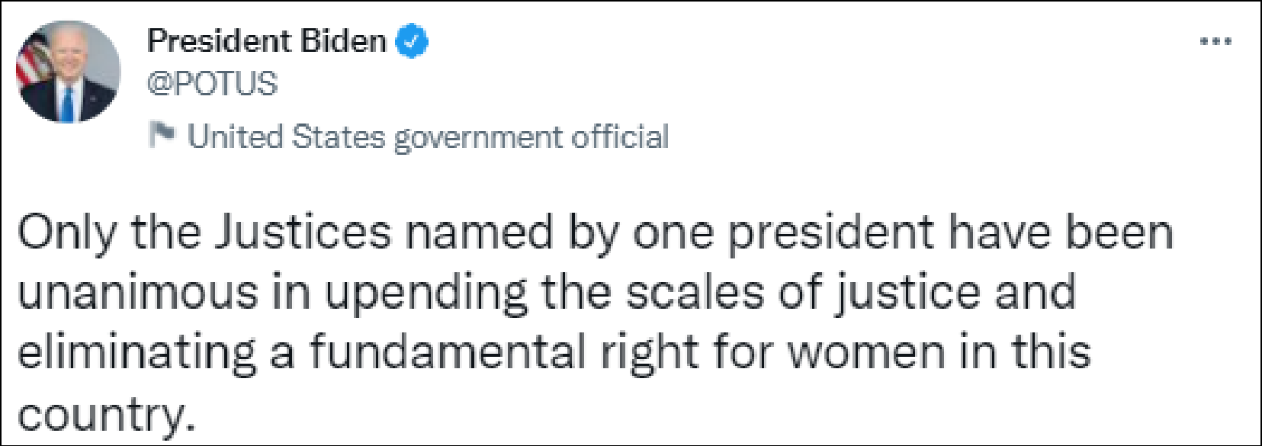This screenshot has width=1262, height=446.
Task: Click the word "Justices" in the tweet
Action: click(x=303, y=233)
